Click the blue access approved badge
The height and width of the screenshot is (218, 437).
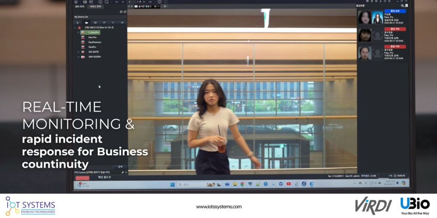click(395, 11)
